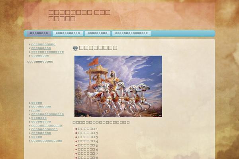The height and width of the screenshot is (159, 239).
Task: Open the last link in the lower sidebar list
Action: click(x=47, y=141)
